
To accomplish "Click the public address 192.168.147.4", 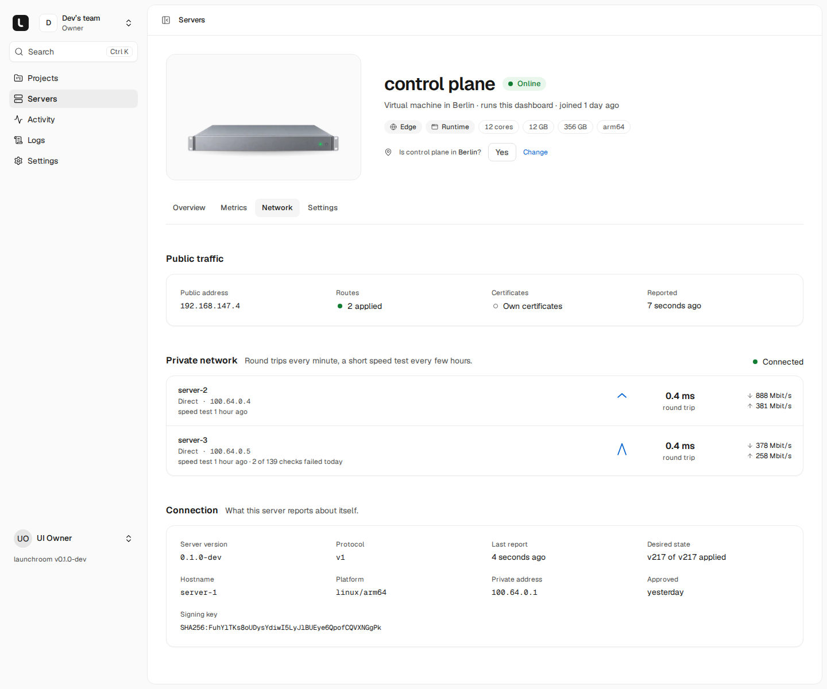I will (x=210, y=306).
